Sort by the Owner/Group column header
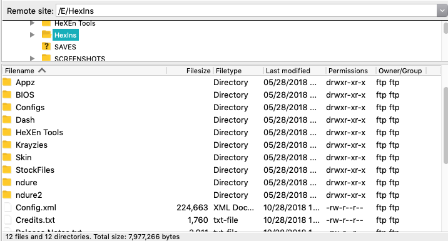Screen dimensions: 448x241 click(401, 71)
